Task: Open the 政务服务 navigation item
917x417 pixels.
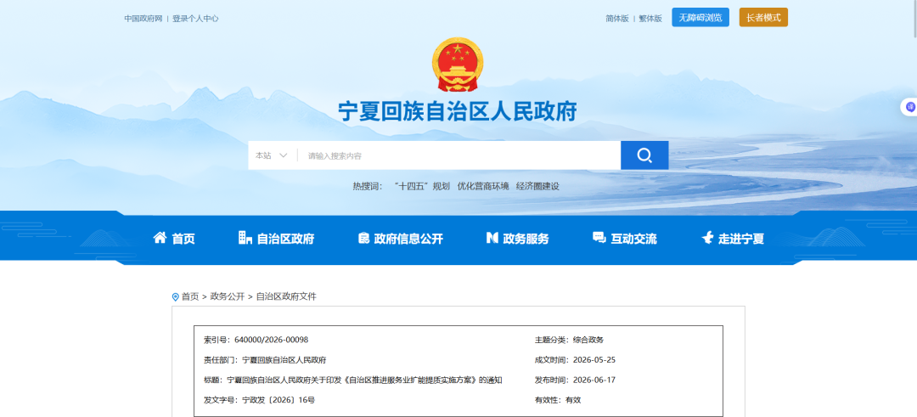Action: pyautogui.click(x=526, y=239)
